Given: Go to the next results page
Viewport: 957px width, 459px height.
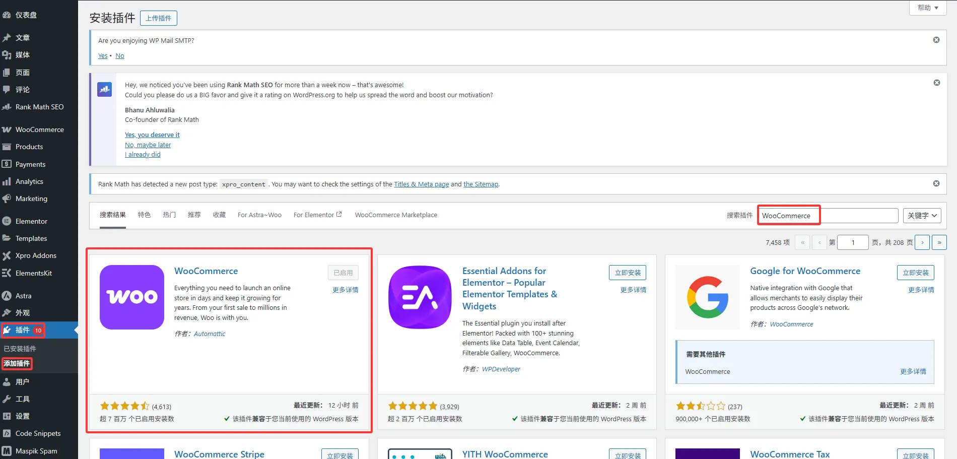Looking at the screenshot, I should (x=922, y=242).
